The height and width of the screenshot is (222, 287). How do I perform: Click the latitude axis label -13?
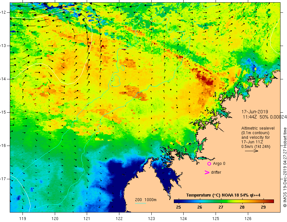3,46
